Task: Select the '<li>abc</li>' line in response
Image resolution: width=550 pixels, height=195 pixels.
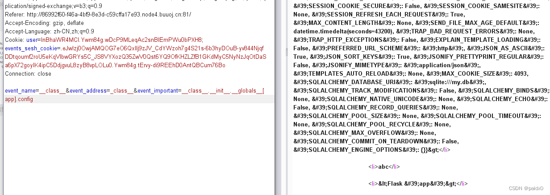Action: pyautogui.click(x=384, y=167)
